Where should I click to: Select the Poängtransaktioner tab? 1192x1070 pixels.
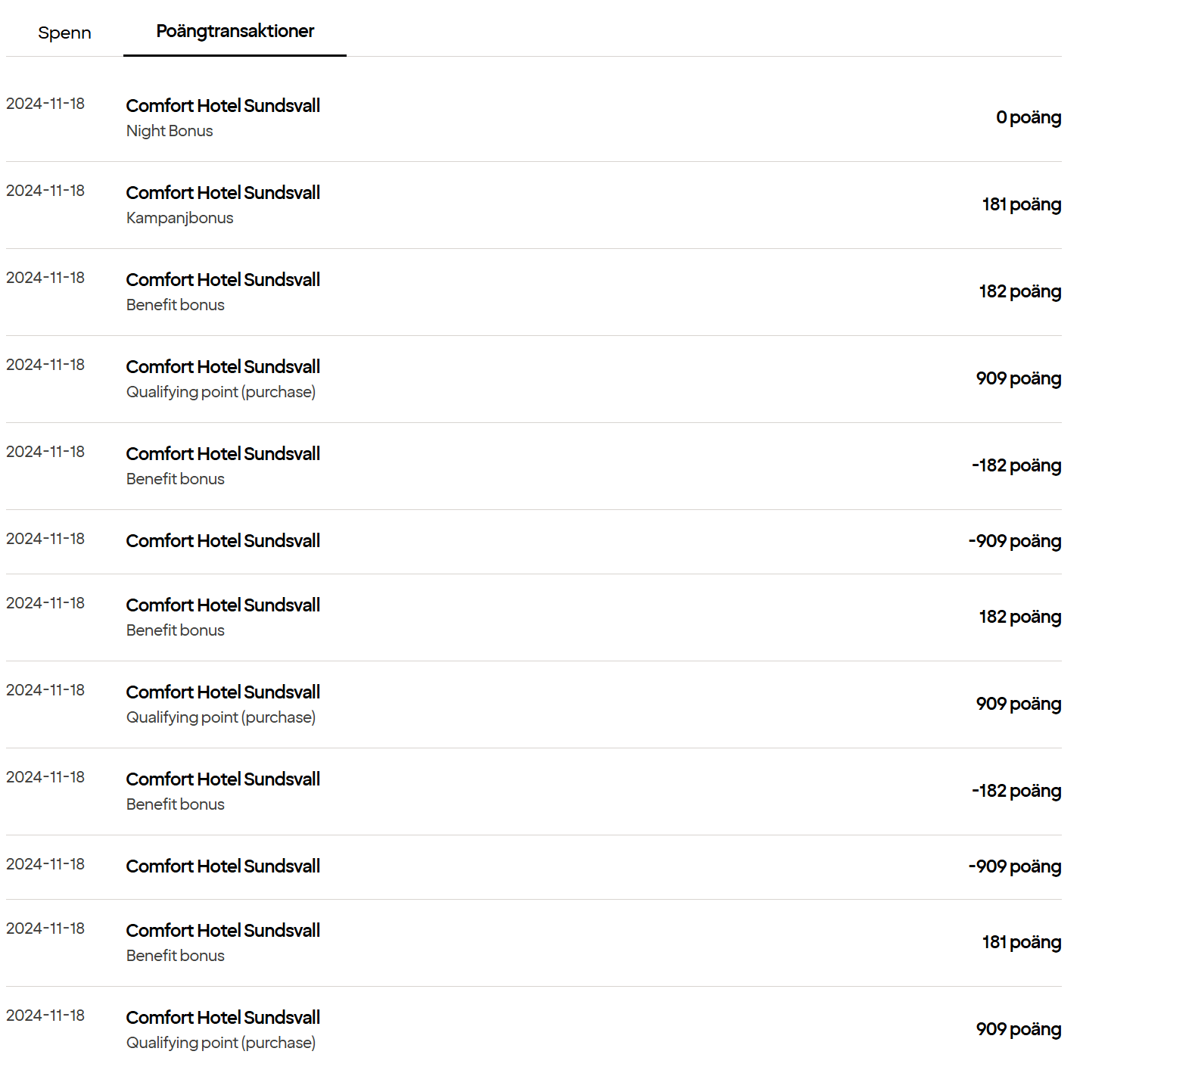tap(235, 31)
